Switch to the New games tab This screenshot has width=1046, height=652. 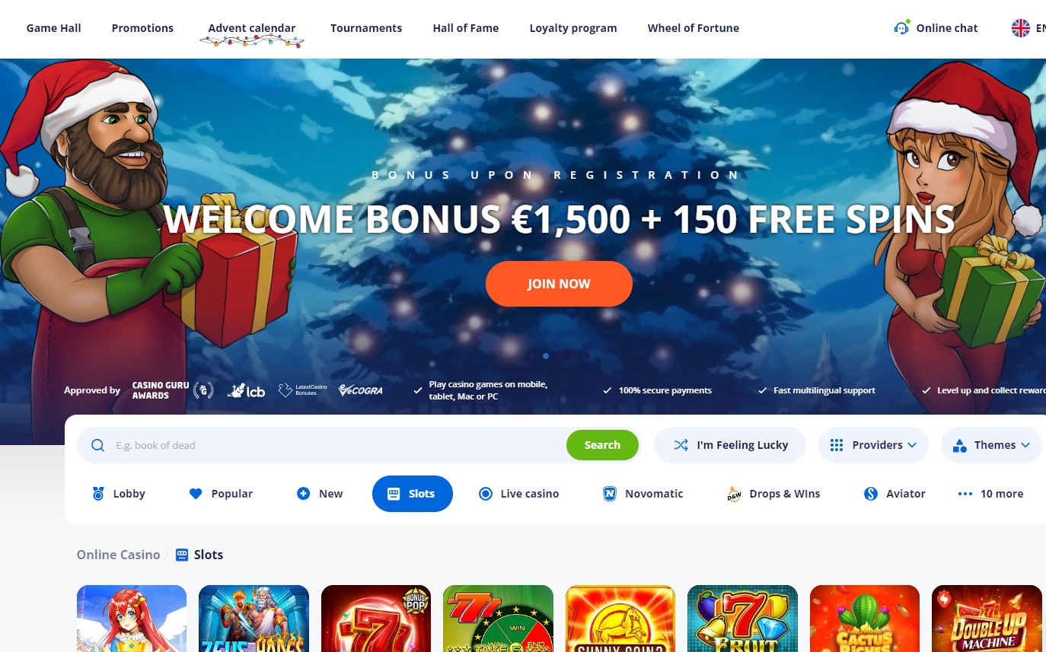[320, 494]
